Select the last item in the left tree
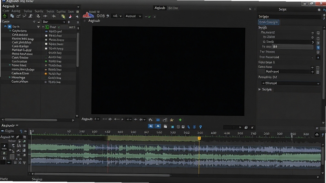 [x=20, y=82]
